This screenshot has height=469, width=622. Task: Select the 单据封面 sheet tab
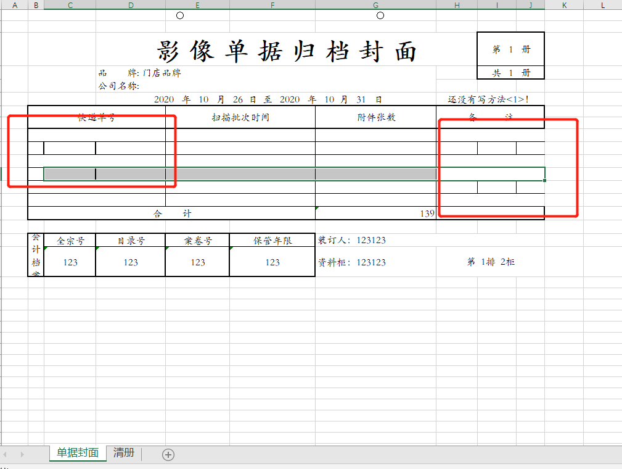pyautogui.click(x=76, y=454)
